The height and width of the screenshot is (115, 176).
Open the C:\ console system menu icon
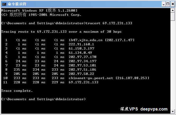[4, 4]
